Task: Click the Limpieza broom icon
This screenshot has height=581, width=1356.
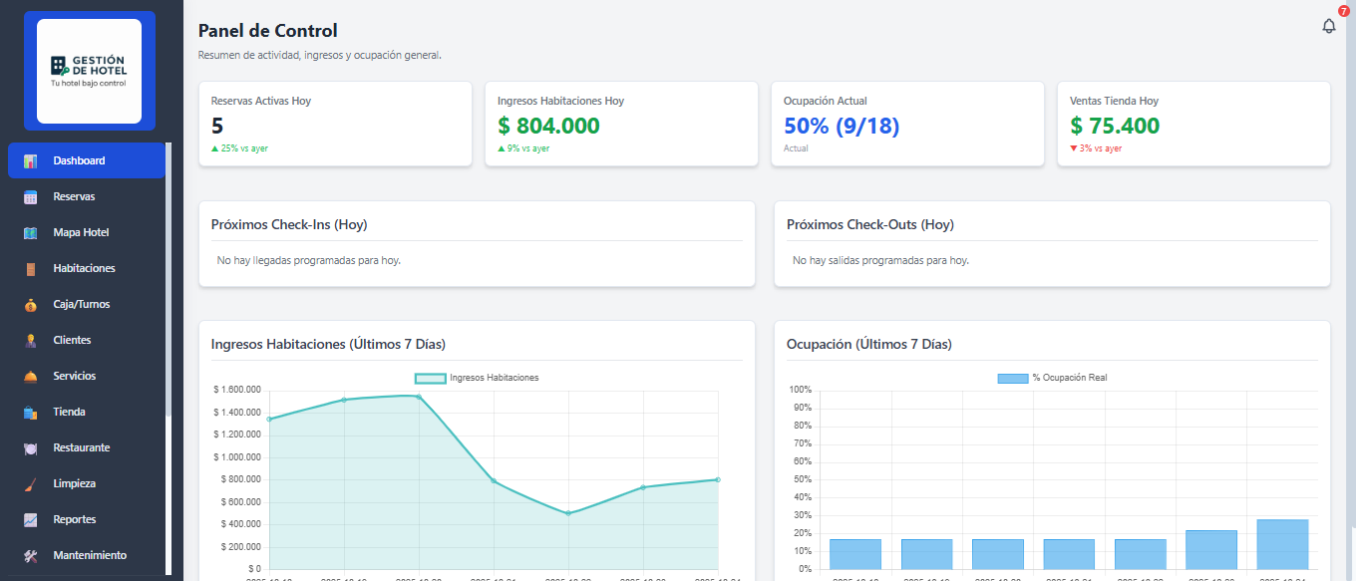Action: pos(31,484)
